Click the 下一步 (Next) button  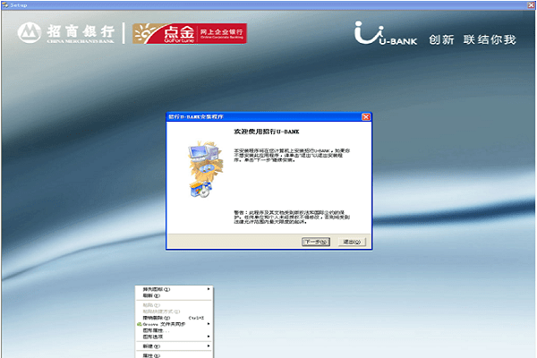(313, 242)
